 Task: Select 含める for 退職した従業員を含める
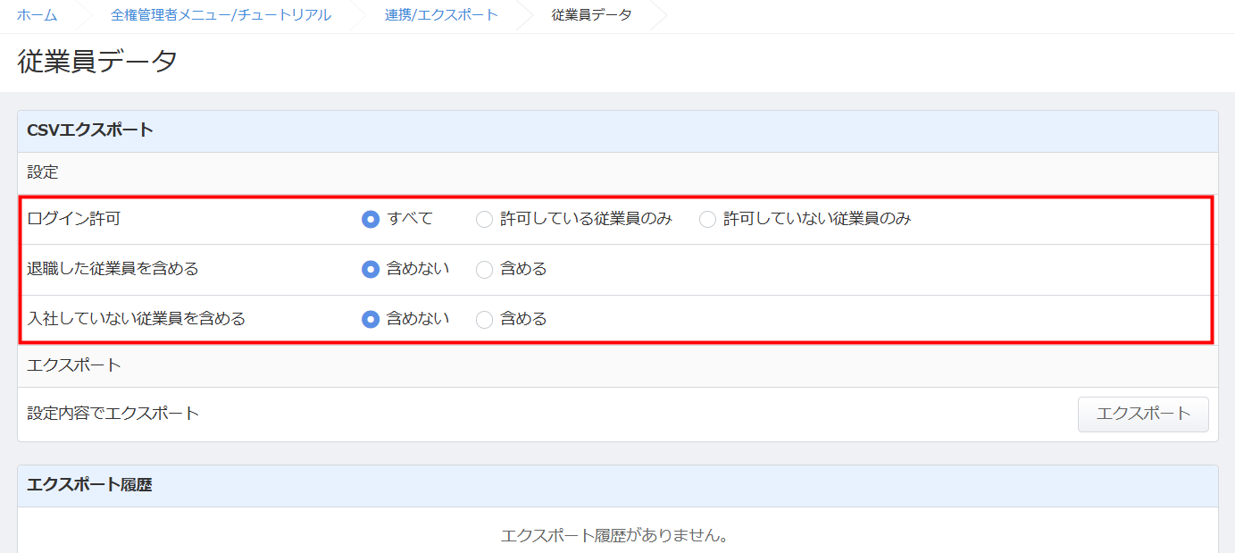(484, 269)
